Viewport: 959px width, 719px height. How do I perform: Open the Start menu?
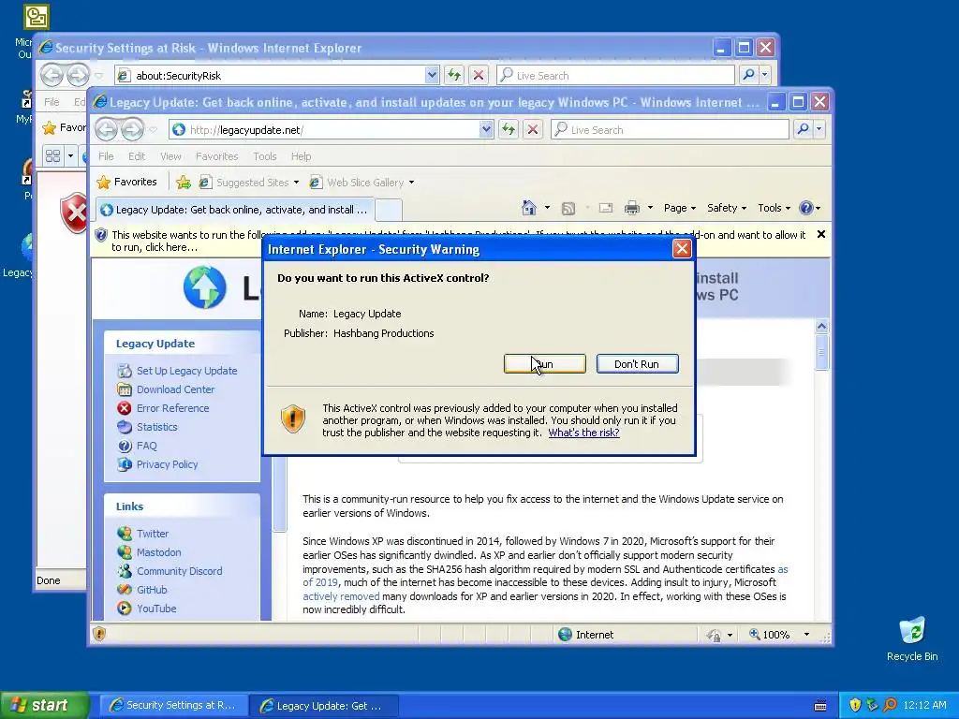45,705
